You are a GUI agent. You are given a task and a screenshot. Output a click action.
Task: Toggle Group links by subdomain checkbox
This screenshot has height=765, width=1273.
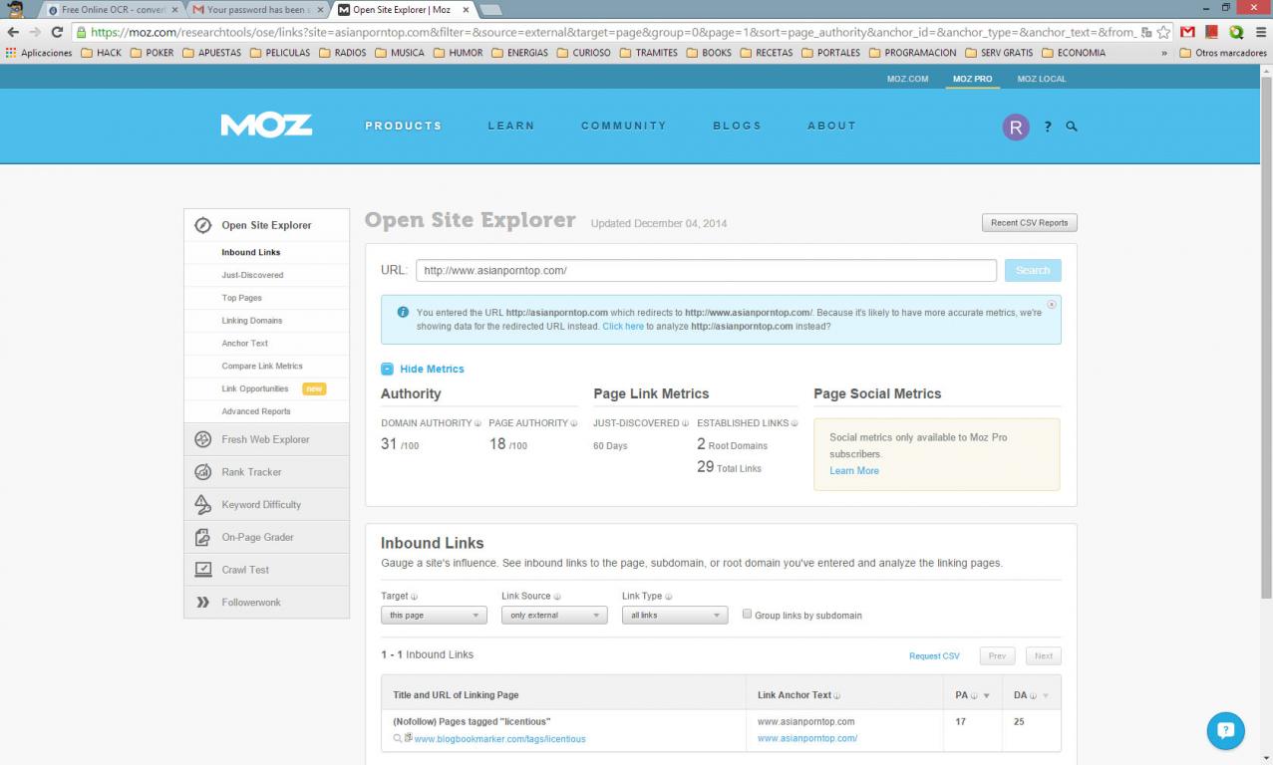(747, 615)
